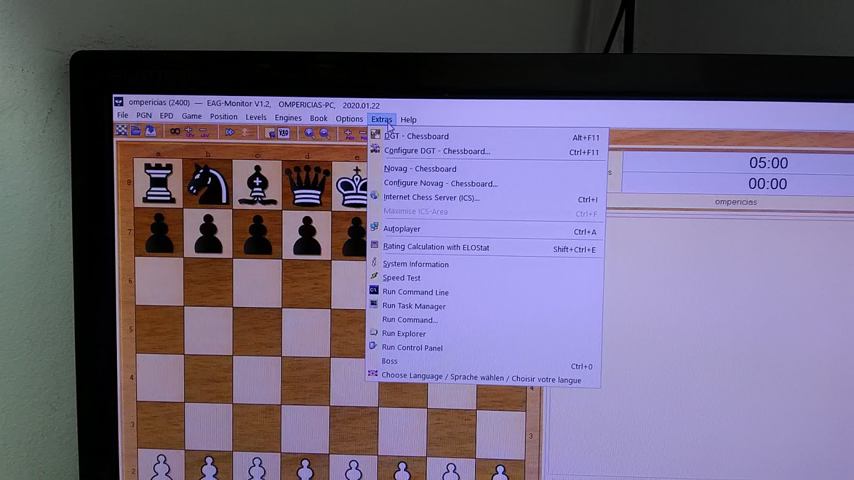Screen dimensions: 854x480
Task: Open the Options menu
Action: [x=349, y=119]
